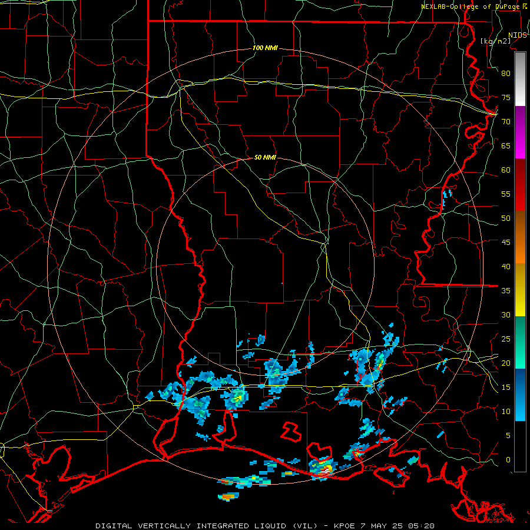Select the 10 value on the color scale
530x530 pixels.
[x=506, y=412]
